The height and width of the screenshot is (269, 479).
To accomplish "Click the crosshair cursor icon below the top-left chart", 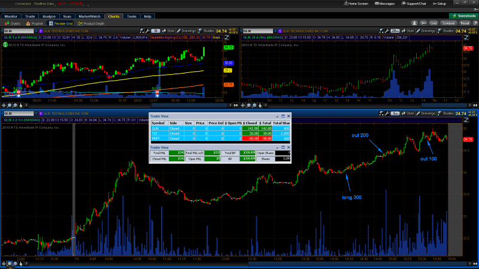I will pyautogui.click(x=4, y=105).
